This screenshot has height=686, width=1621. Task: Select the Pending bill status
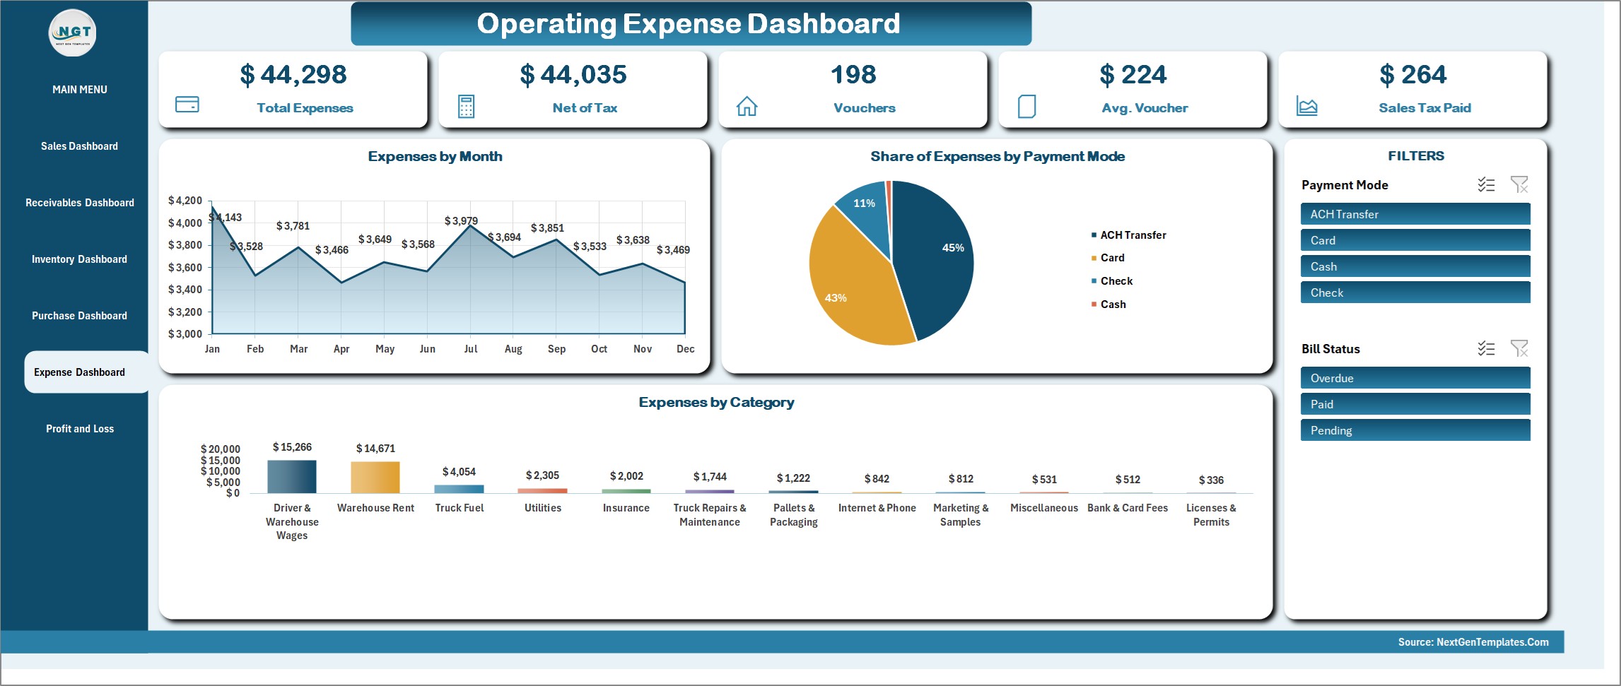(1415, 430)
